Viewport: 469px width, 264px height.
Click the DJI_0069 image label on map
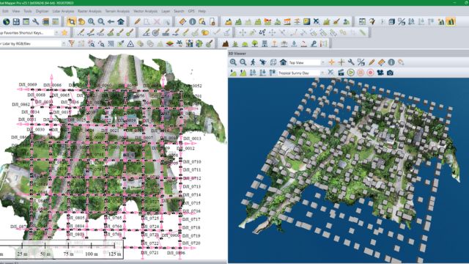click(x=28, y=85)
